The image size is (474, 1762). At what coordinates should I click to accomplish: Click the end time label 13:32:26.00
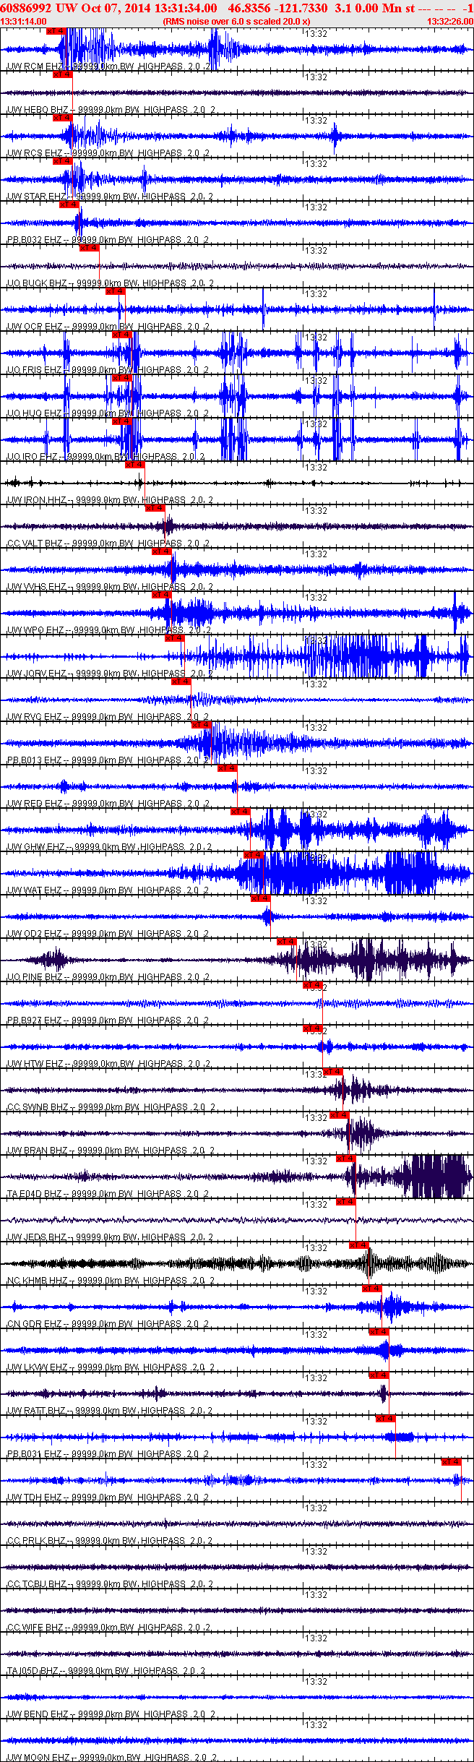click(x=450, y=22)
